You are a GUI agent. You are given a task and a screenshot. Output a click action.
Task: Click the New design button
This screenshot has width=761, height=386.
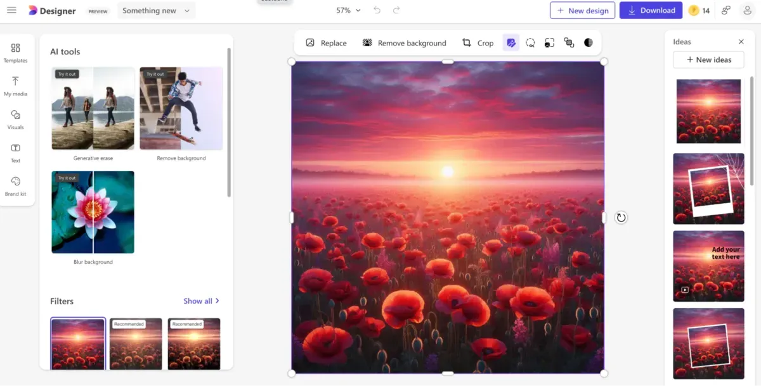point(582,11)
